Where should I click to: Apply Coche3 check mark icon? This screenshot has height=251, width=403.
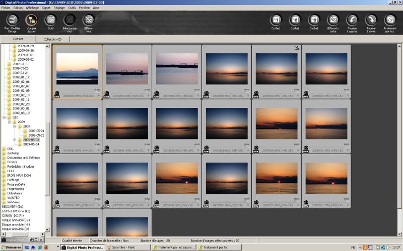point(314,20)
